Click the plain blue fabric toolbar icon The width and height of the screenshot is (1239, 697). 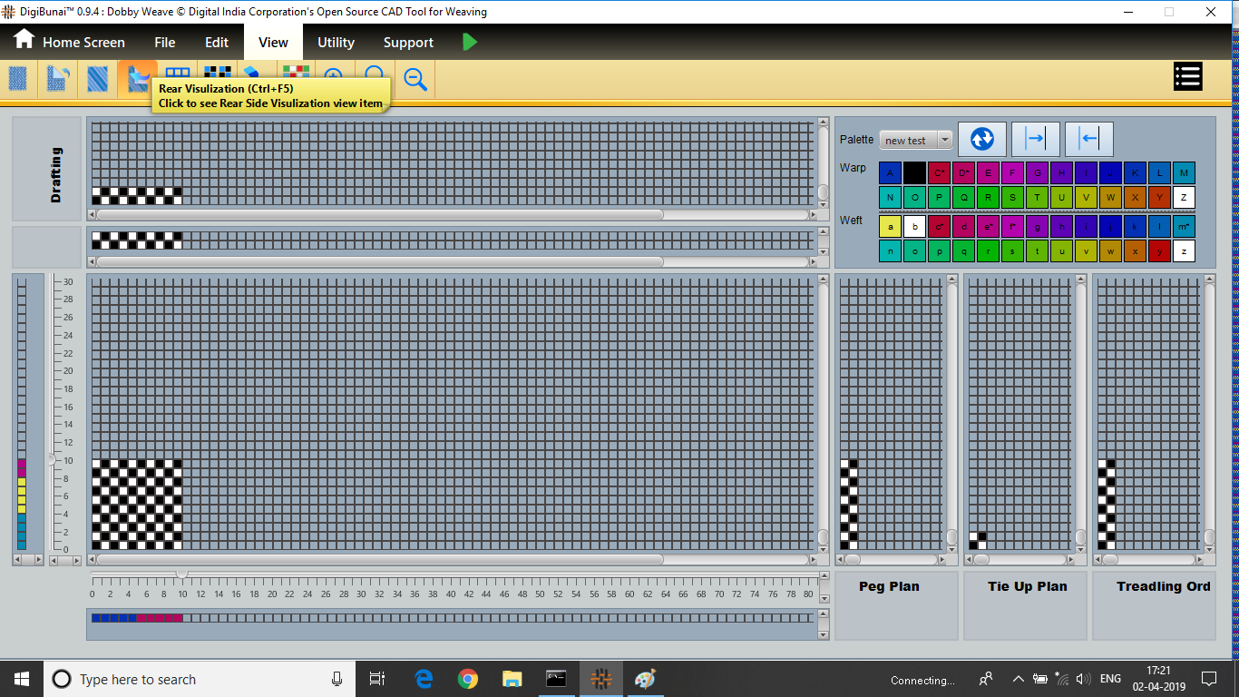[18, 79]
